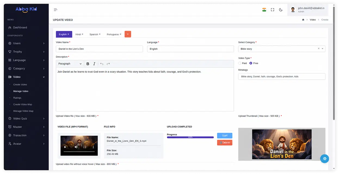Open floating settings gear button
This screenshot has width=339, height=174.
(325, 159)
